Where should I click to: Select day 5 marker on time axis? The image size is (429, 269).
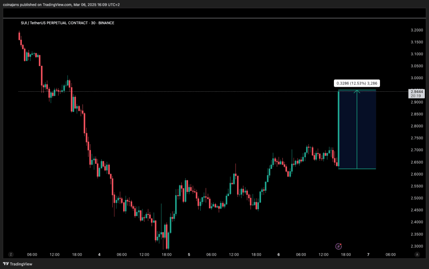coord(189,254)
